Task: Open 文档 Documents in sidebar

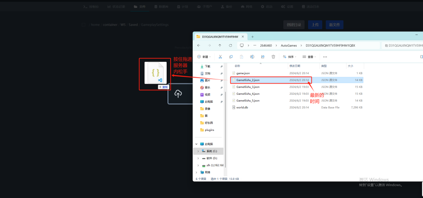Action: (207, 74)
